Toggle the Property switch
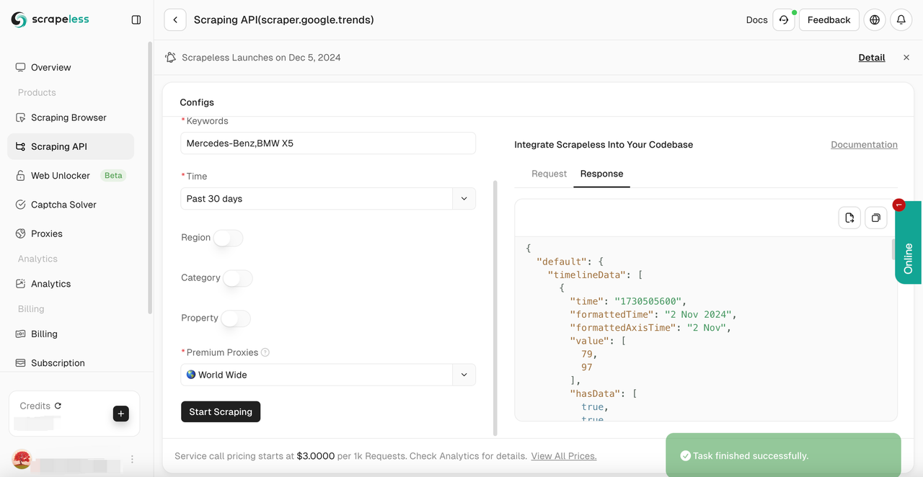Viewport: 923px width, 477px height. coord(236,318)
